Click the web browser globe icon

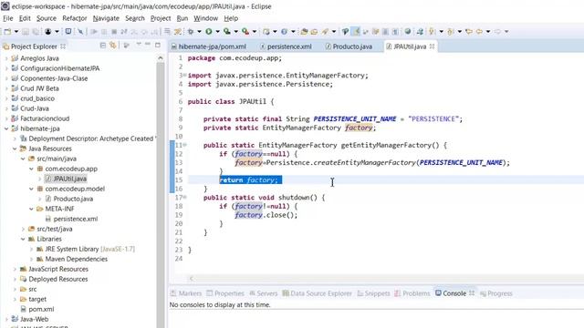[408, 32]
